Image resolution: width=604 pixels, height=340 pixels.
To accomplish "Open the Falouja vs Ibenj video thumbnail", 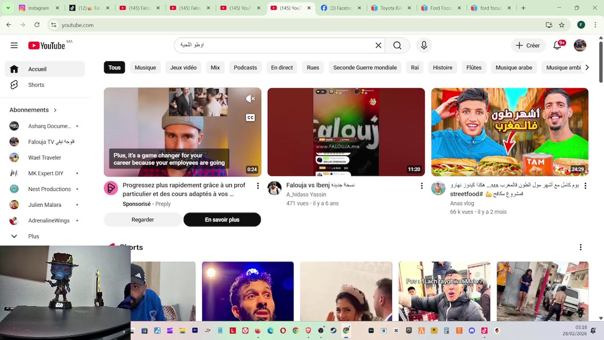I will click(x=346, y=132).
